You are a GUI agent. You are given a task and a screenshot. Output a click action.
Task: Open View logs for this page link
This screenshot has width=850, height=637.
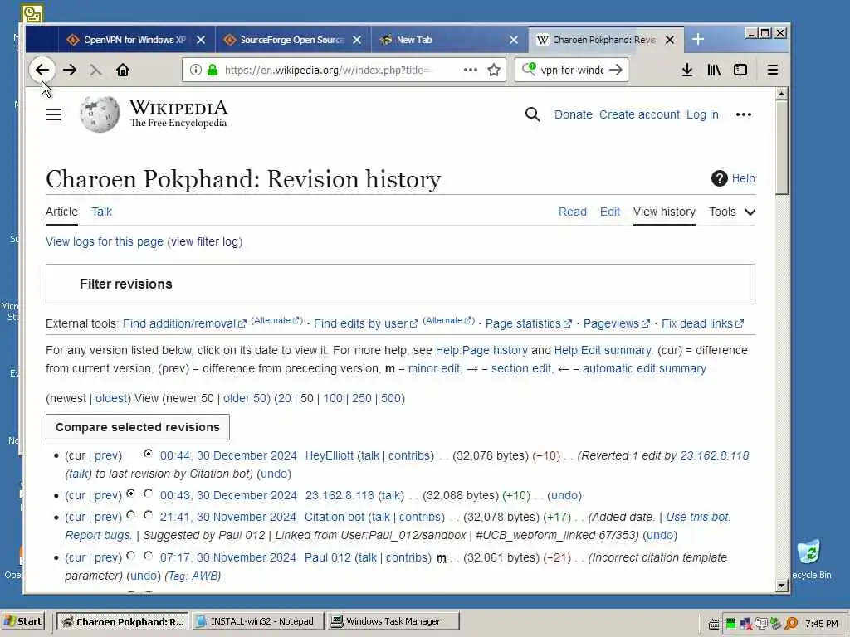click(104, 241)
